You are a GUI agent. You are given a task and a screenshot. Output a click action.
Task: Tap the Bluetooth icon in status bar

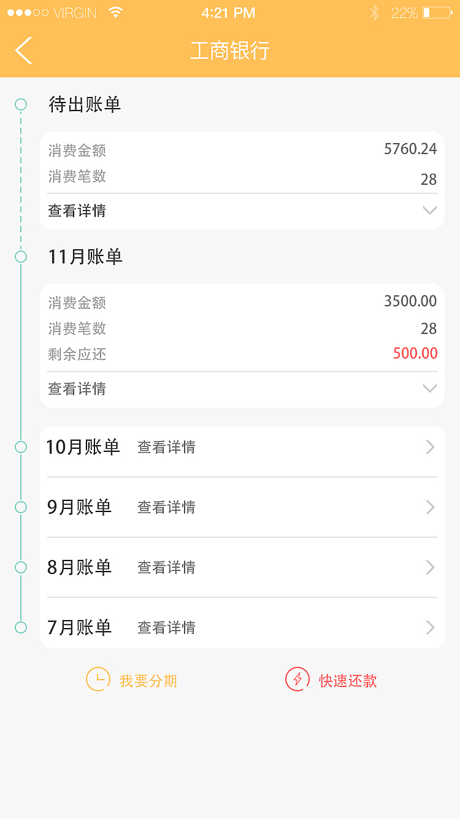click(x=374, y=13)
